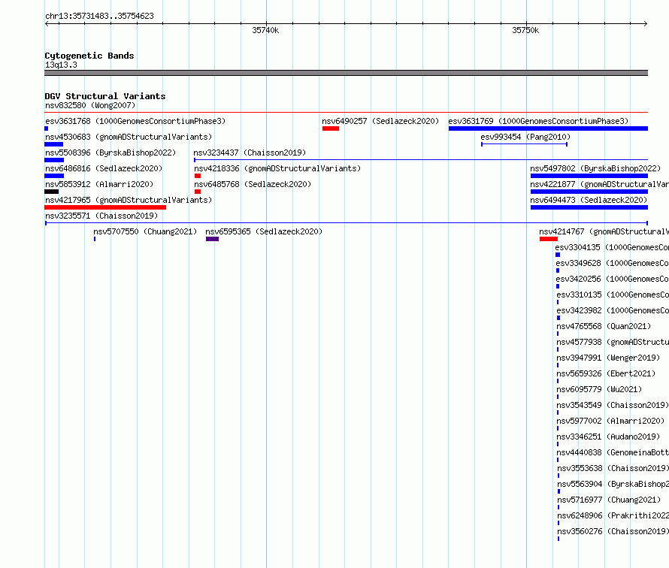Select nsv4214767 gnomAD variant label

(x=604, y=231)
